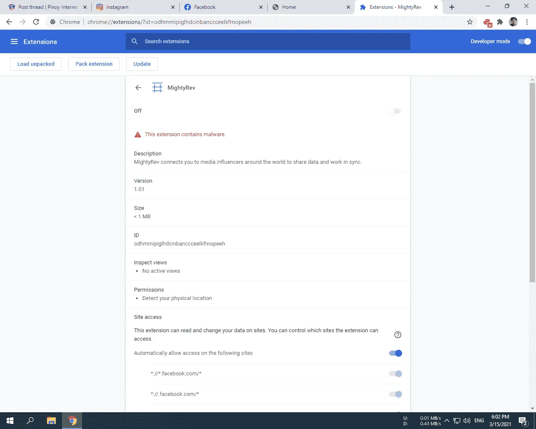This screenshot has height=429, width=536.
Task: Launch File Explorer from the taskbar
Action: 51,421
